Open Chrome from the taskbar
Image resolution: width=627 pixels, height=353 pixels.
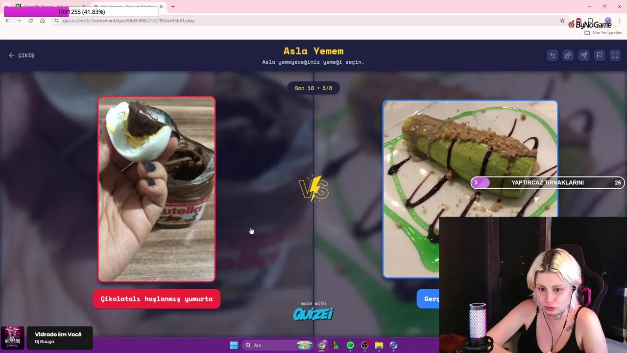(x=322, y=345)
